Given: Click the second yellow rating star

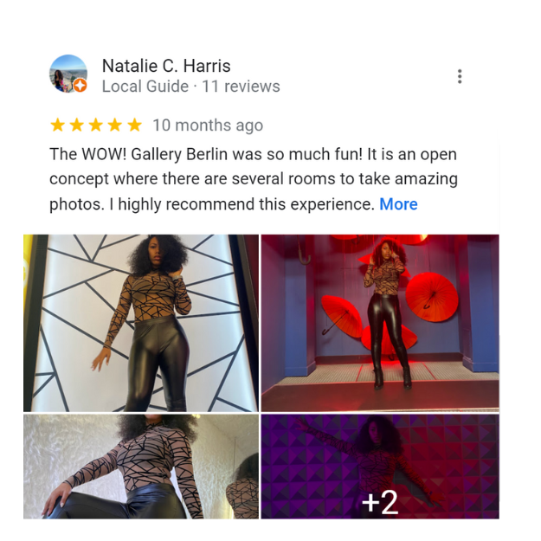Looking at the screenshot, I should (x=76, y=125).
